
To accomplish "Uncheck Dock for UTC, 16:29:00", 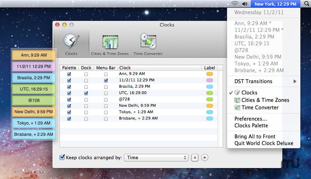I will [x=86, y=93].
